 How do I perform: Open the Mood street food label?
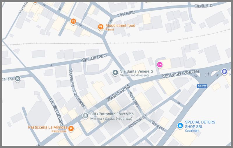click(x=120, y=26)
